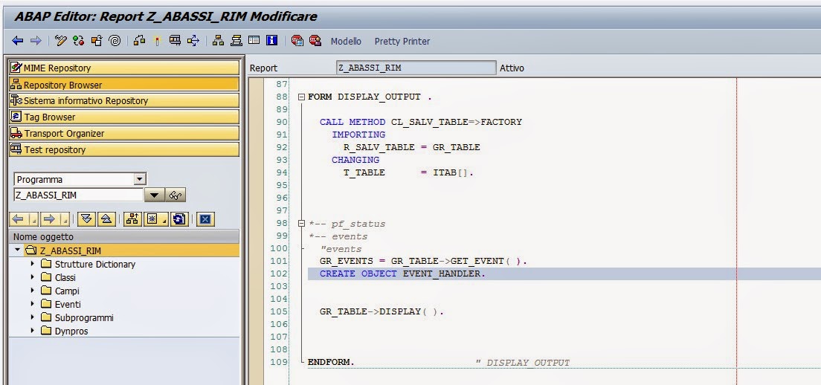Click CALL METHOD CL_SALV_TABLE=>FACTORY line
The width and height of the screenshot is (821, 385).
421,122
